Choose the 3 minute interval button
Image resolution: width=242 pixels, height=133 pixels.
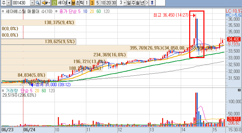[x=92, y=3]
